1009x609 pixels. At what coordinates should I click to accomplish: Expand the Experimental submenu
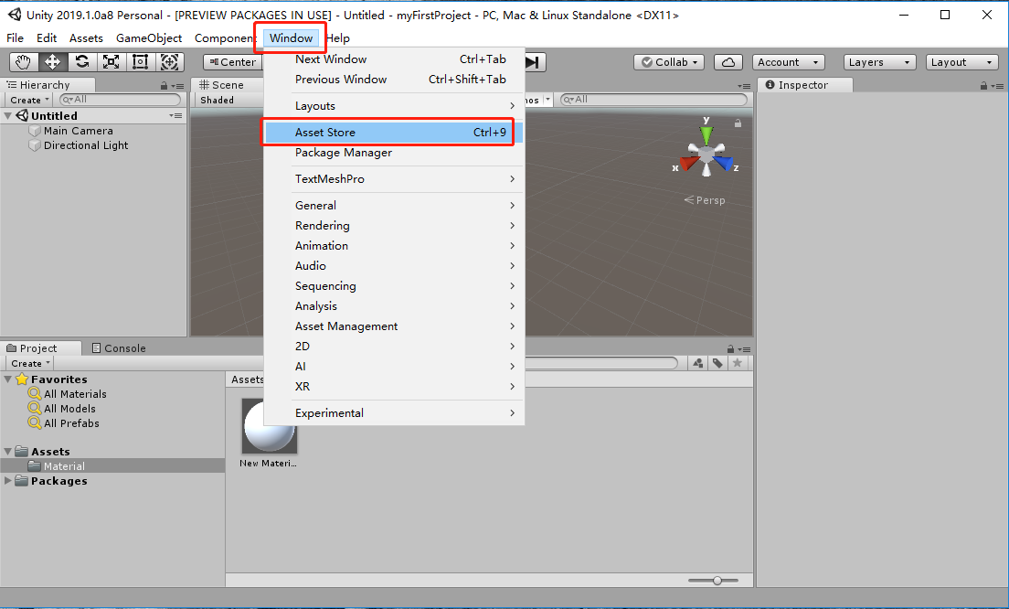(x=394, y=412)
